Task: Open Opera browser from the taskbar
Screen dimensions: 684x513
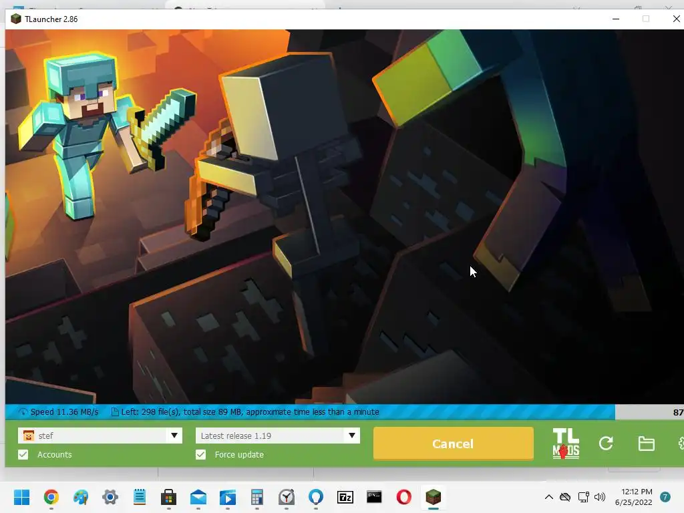Action: coord(404,497)
